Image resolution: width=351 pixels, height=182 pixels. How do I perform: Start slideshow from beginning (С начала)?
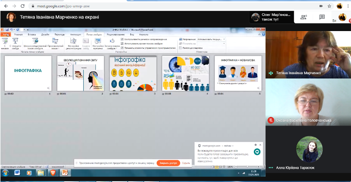[x=5, y=44]
